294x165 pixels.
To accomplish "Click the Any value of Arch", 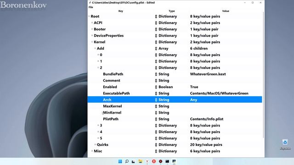I will 193,100.
